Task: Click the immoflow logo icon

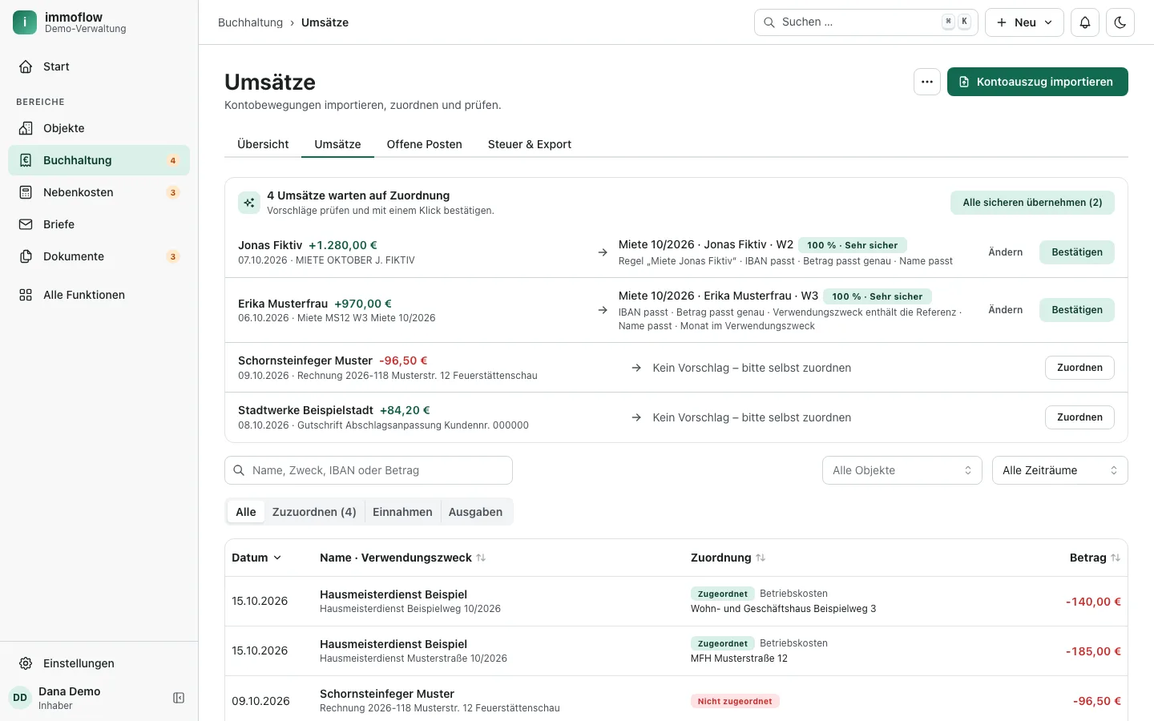Action: (25, 22)
